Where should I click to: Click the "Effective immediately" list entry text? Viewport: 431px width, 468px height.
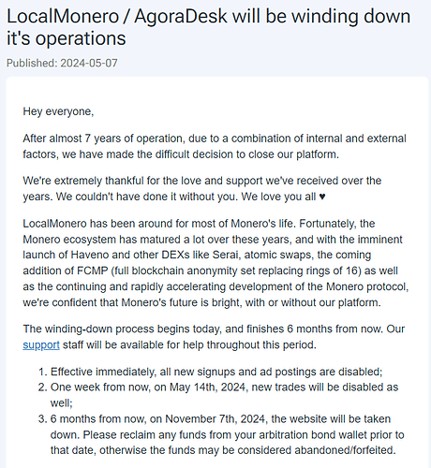pos(216,372)
